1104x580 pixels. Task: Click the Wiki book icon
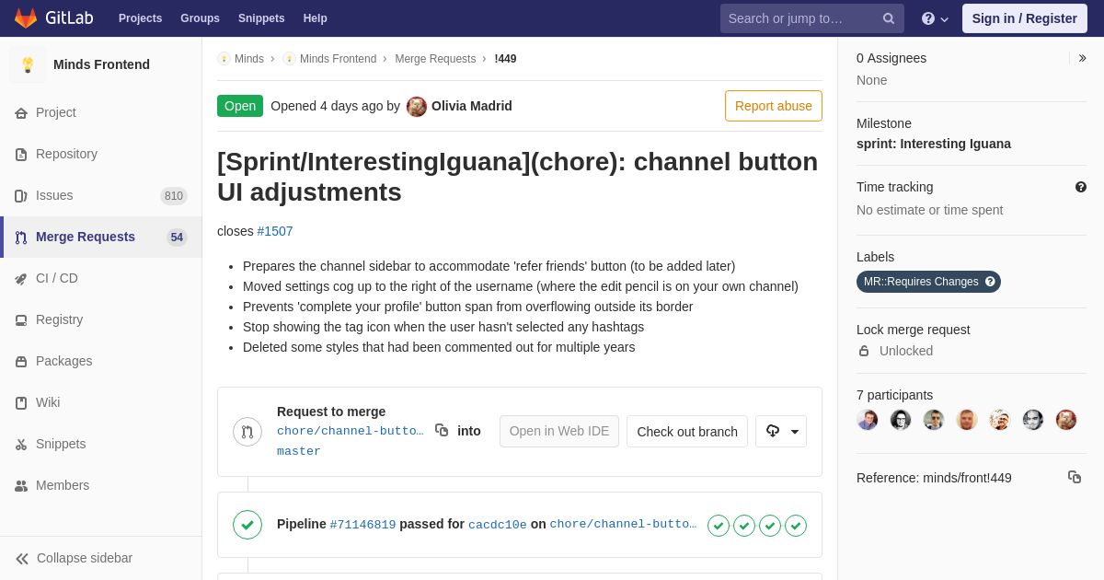click(x=21, y=403)
